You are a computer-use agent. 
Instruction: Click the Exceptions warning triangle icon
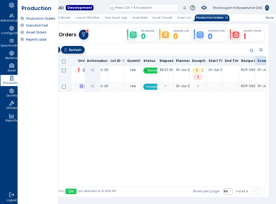pyautogui.click(x=236, y=35)
